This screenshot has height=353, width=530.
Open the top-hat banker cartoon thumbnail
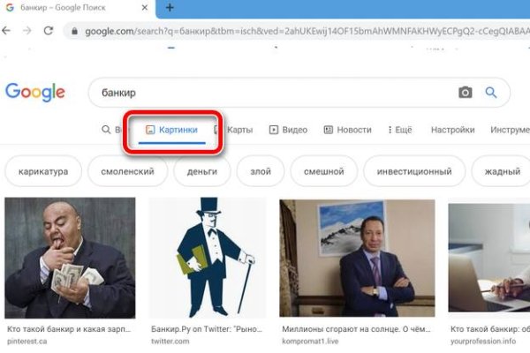tap(208, 258)
